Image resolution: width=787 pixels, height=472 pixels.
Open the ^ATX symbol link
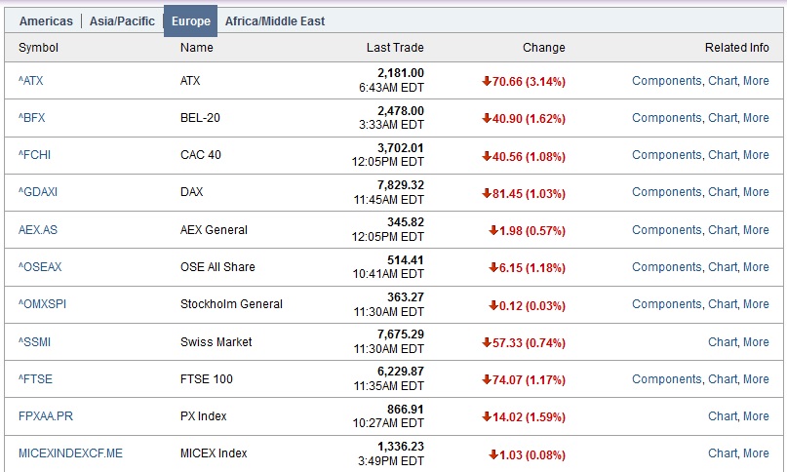tap(30, 81)
